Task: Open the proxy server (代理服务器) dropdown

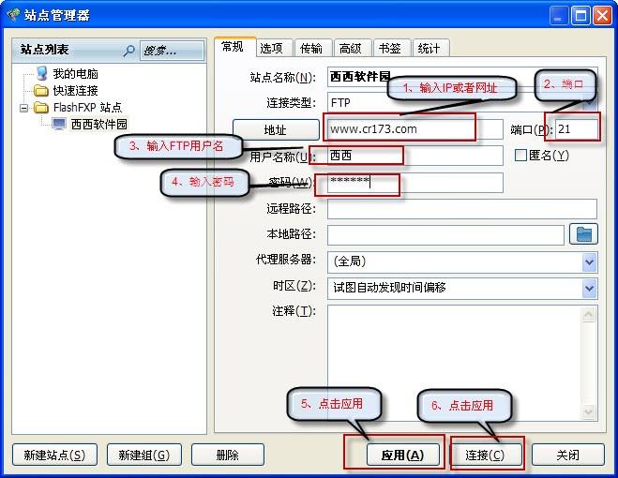Action: [590, 262]
